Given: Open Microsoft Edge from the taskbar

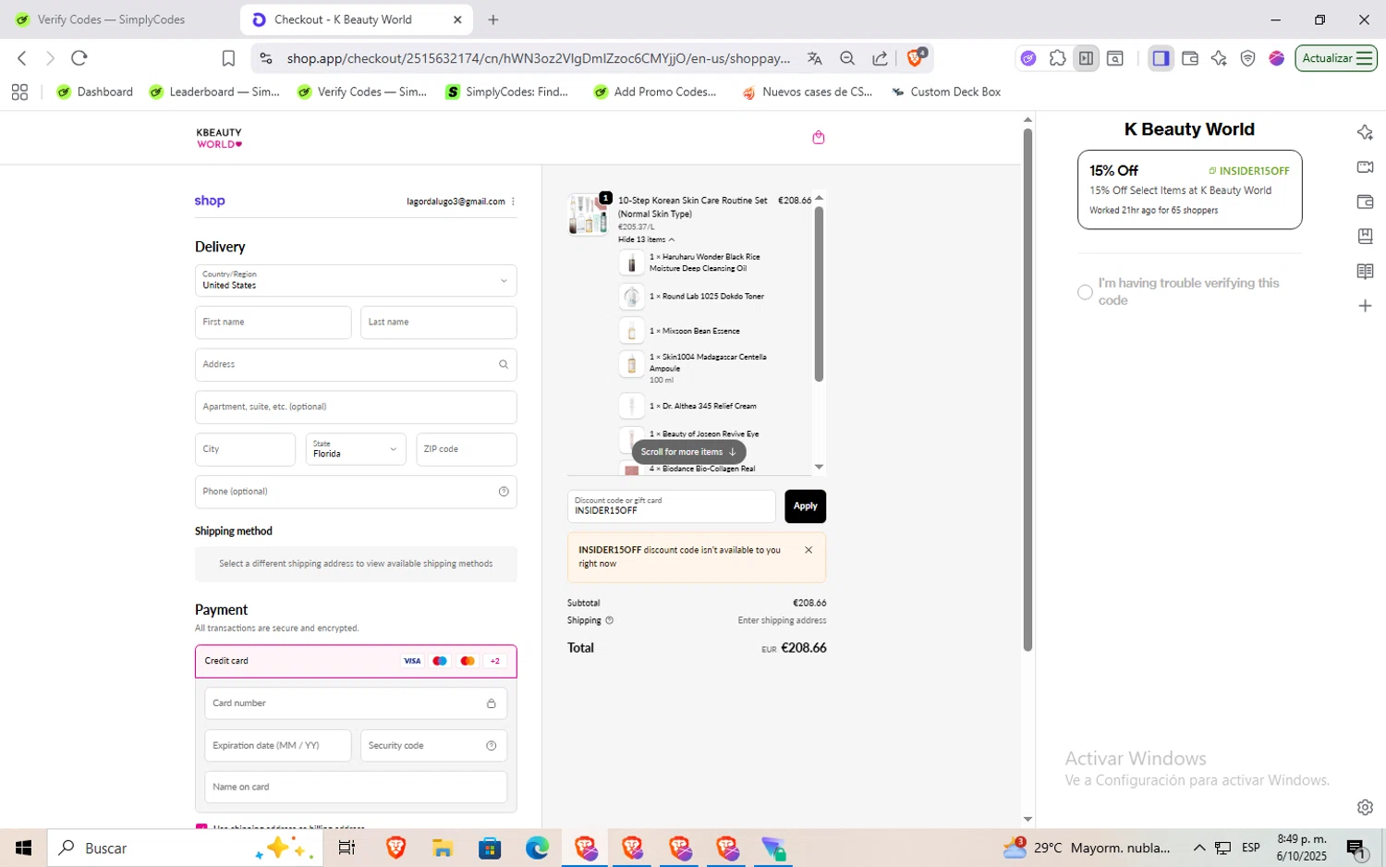Looking at the screenshot, I should click(x=537, y=848).
